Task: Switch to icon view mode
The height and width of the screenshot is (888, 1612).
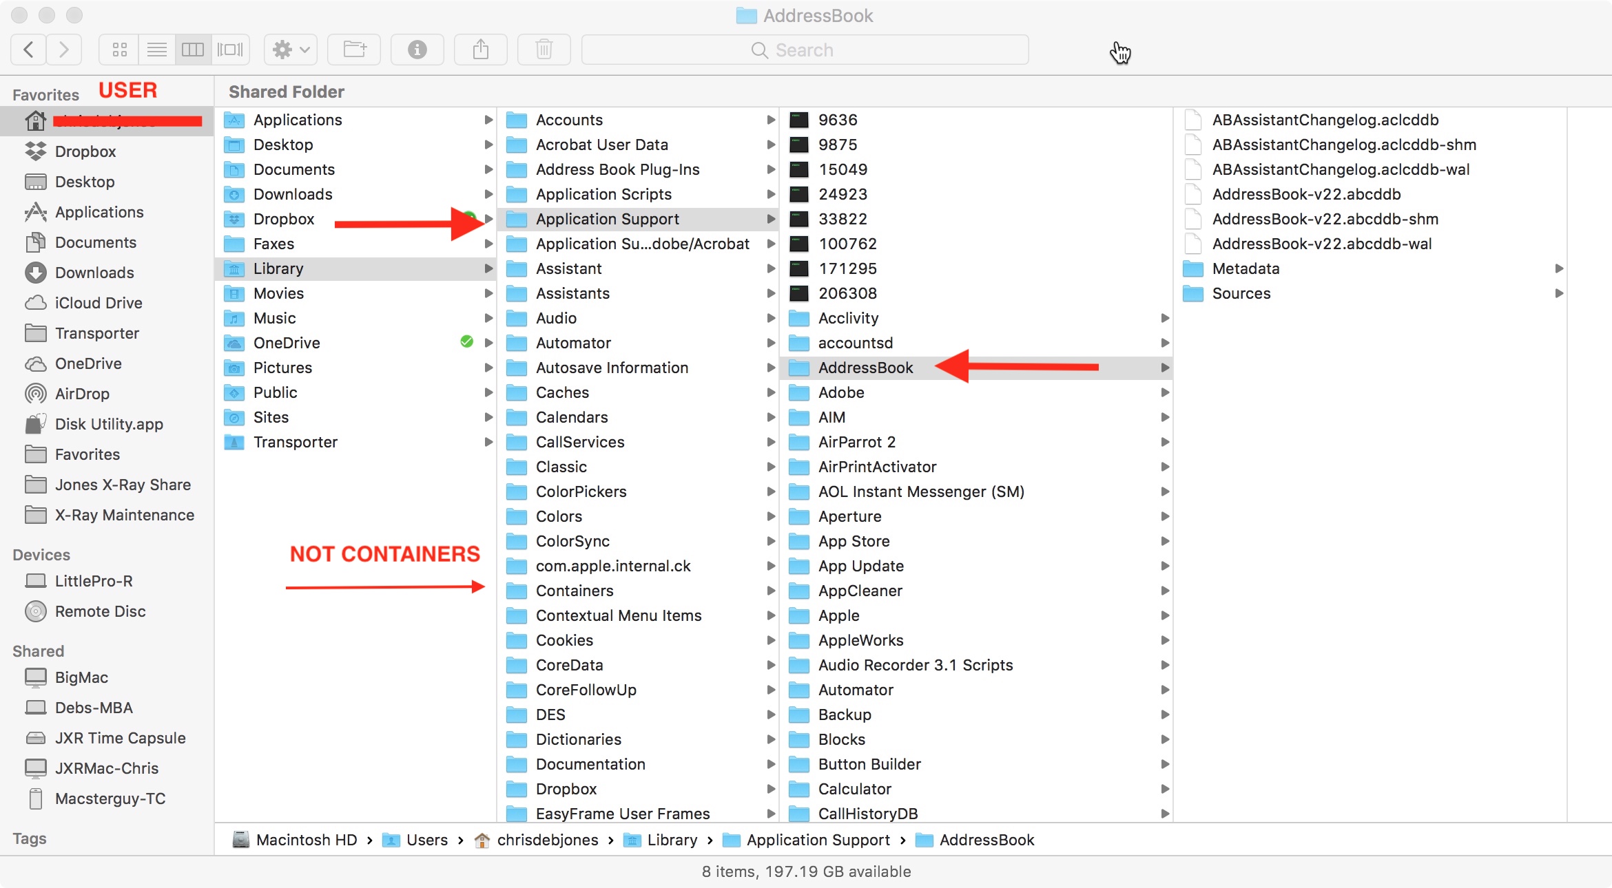Action: coord(120,50)
